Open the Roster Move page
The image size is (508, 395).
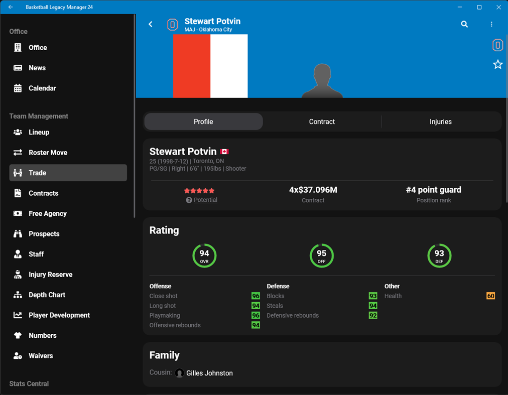click(68, 153)
